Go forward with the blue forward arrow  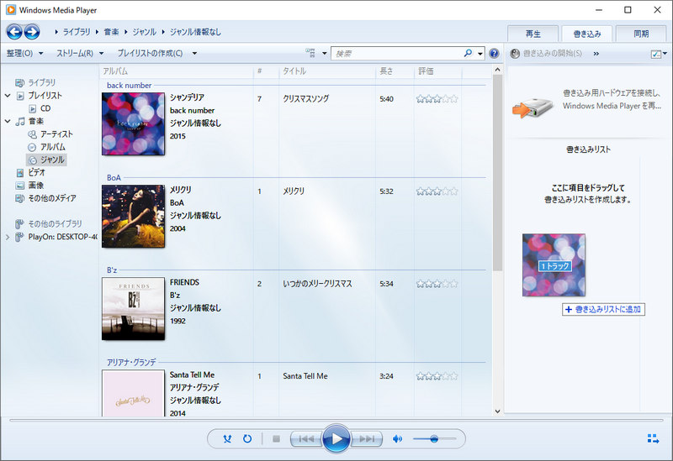pos(32,32)
